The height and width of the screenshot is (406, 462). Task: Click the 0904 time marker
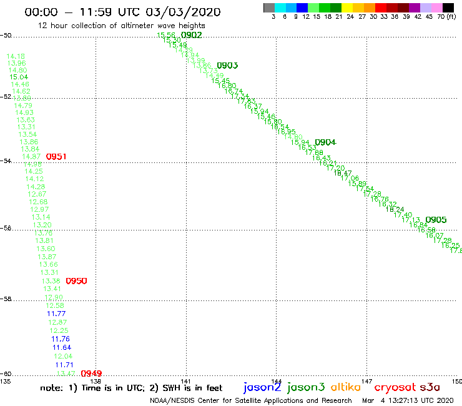(x=325, y=142)
